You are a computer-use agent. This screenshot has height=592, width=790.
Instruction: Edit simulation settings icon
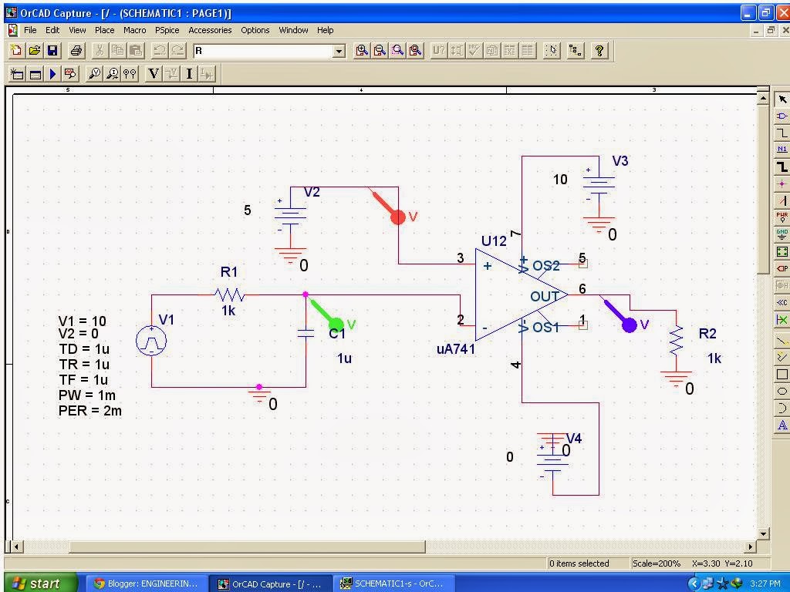[x=35, y=74]
